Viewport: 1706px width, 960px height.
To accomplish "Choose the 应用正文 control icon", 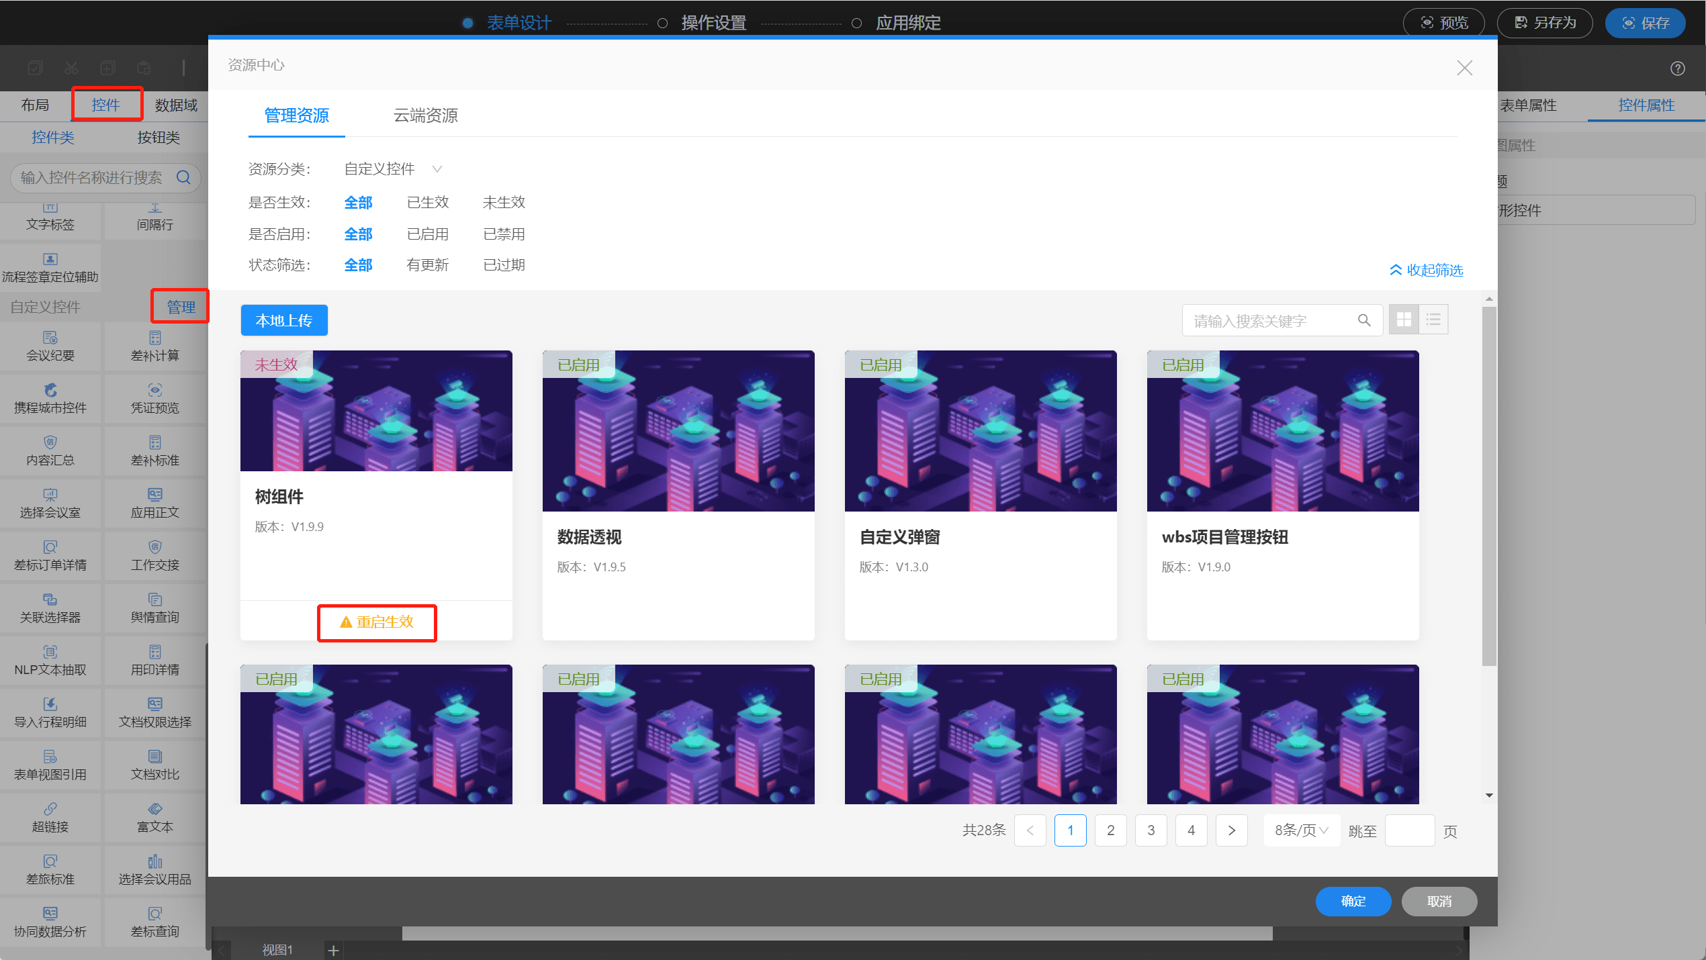I will click(155, 495).
